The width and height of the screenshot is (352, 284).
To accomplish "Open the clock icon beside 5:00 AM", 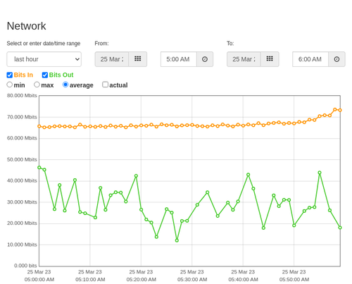I will click(205, 59).
